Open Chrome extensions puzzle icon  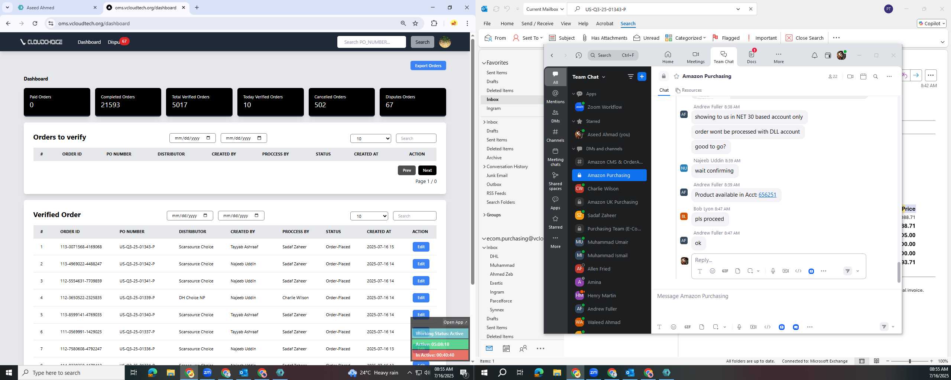pos(434,23)
